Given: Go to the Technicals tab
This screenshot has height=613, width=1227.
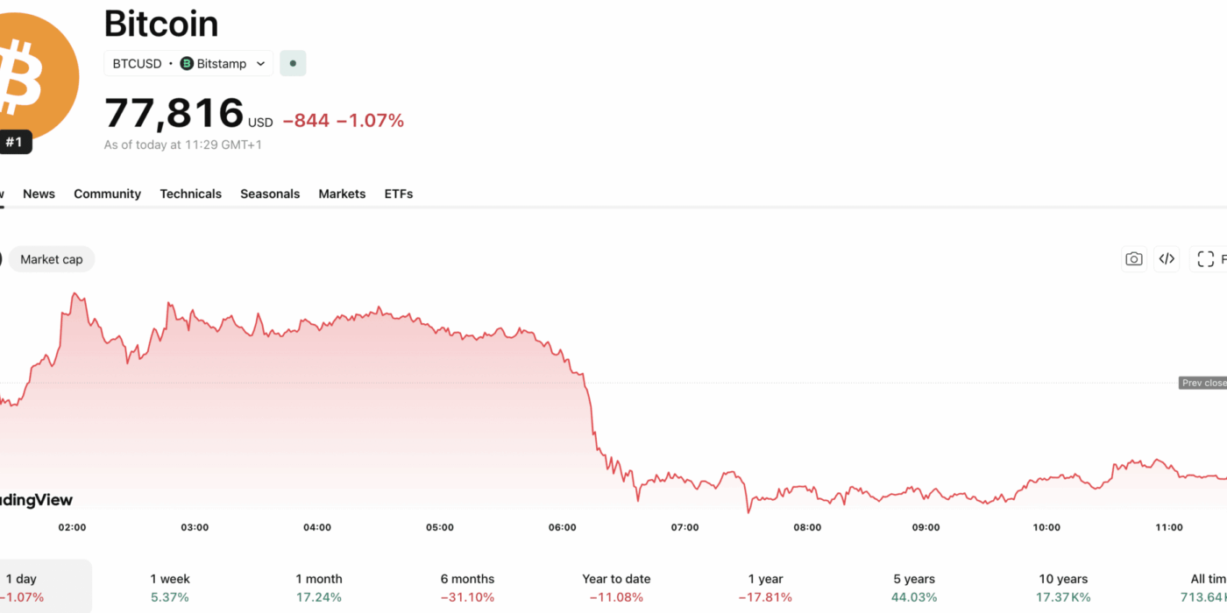Looking at the screenshot, I should (190, 194).
